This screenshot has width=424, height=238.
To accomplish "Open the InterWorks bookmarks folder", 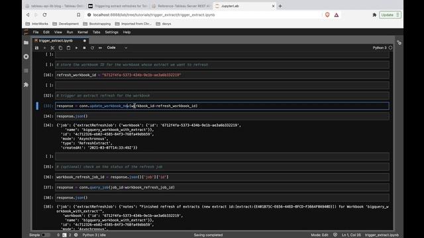I will tap(37, 24).
